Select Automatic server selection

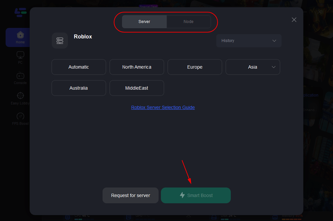pyautogui.click(x=78, y=67)
